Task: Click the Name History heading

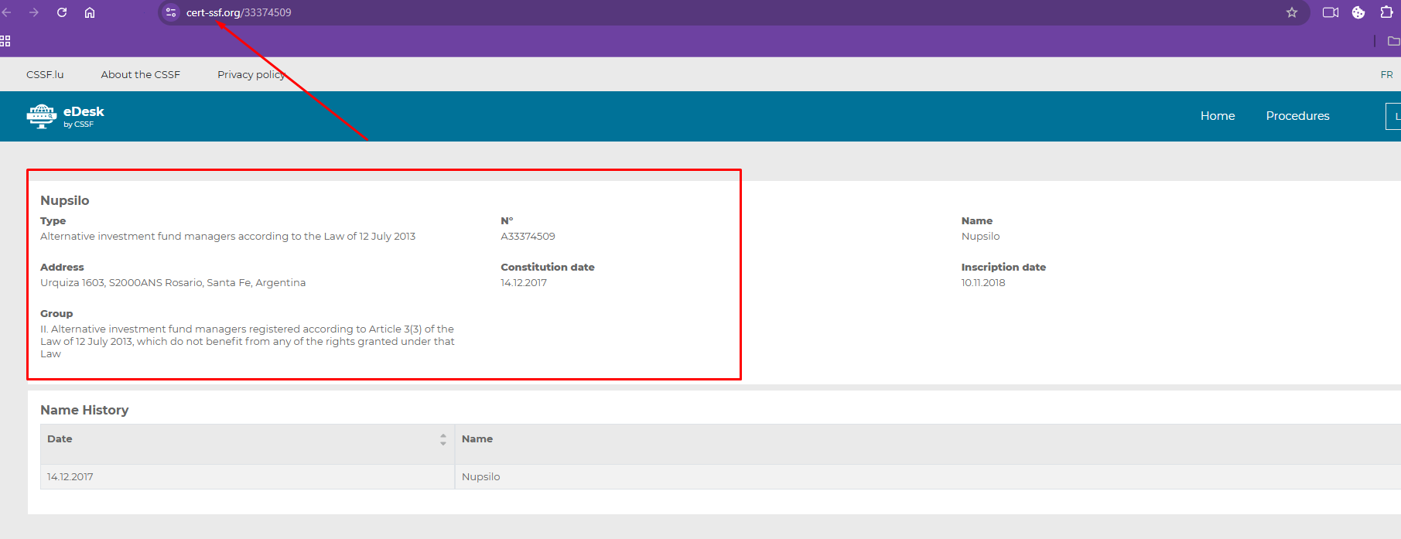Action: pyautogui.click(x=84, y=410)
